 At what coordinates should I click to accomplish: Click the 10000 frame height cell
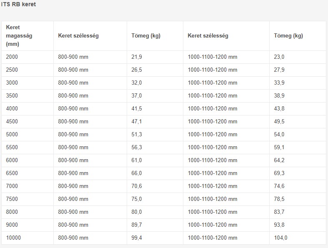pyautogui.click(x=14, y=238)
